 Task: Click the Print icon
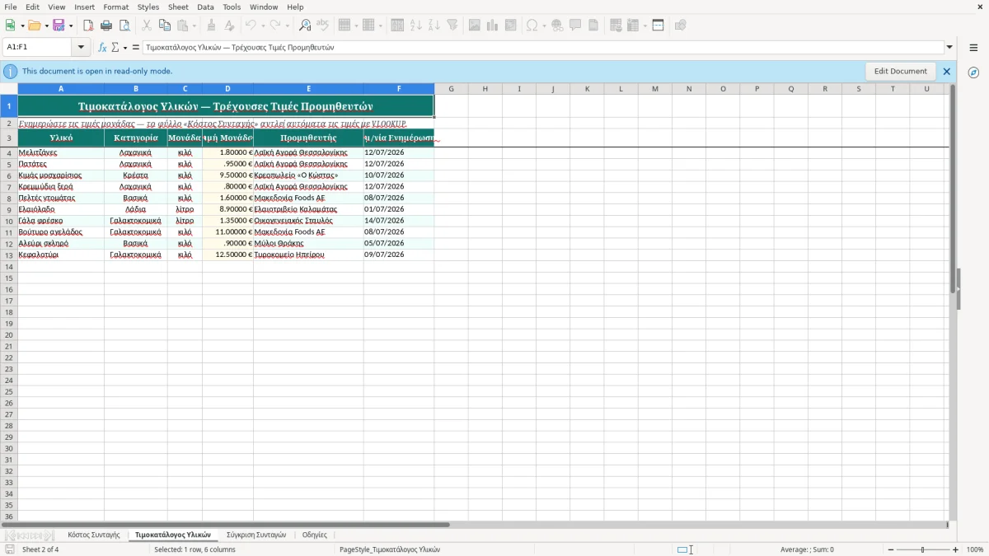click(106, 26)
